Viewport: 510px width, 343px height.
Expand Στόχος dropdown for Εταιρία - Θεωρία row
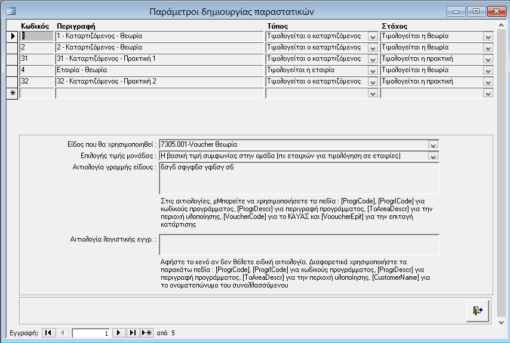click(x=488, y=70)
